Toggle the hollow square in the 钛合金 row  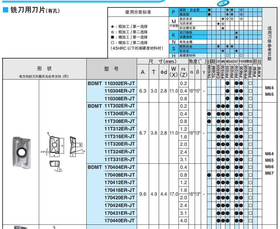point(227,55)
